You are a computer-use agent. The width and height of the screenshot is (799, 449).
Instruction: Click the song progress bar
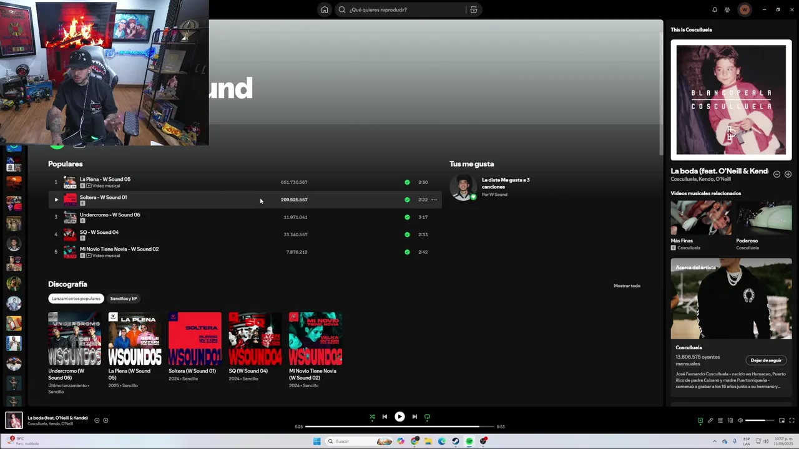(399, 427)
